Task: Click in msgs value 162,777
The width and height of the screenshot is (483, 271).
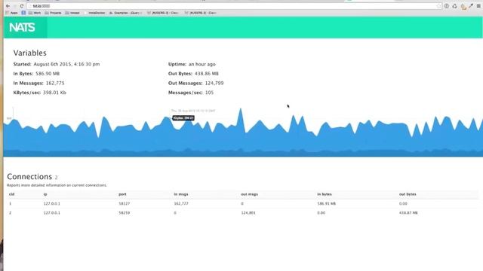Action: pyautogui.click(x=181, y=203)
